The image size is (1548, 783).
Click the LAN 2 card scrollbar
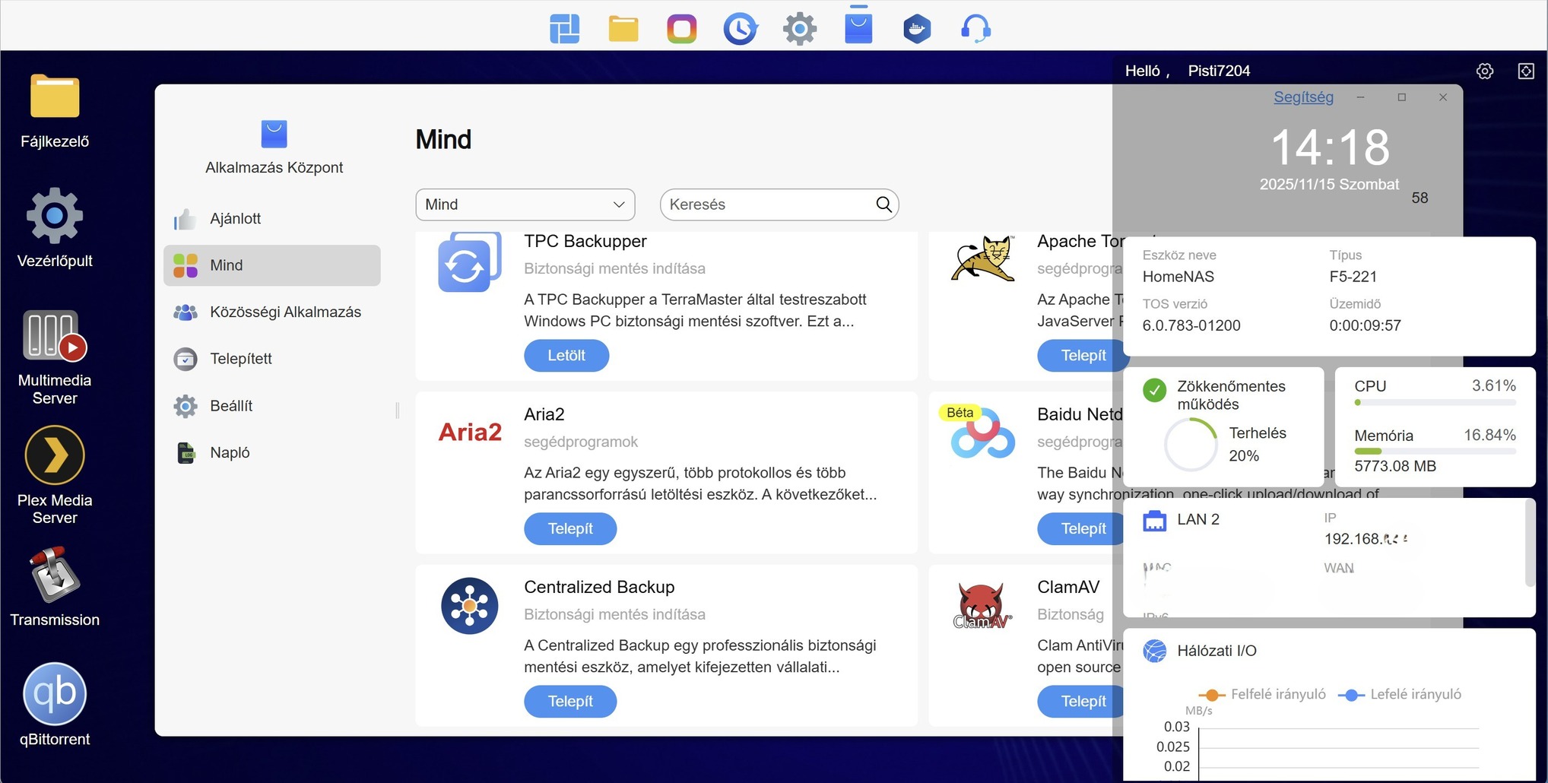coord(1529,544)
